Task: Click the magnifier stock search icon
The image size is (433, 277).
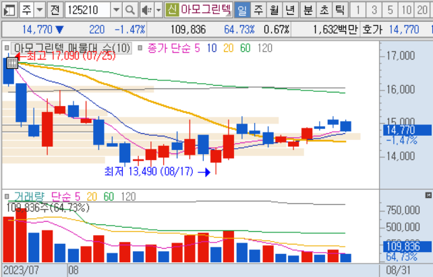Action: pos(129,10)
